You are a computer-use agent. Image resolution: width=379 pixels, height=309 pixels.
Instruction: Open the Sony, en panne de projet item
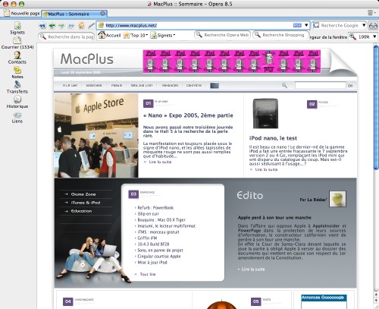click(160, 251)
